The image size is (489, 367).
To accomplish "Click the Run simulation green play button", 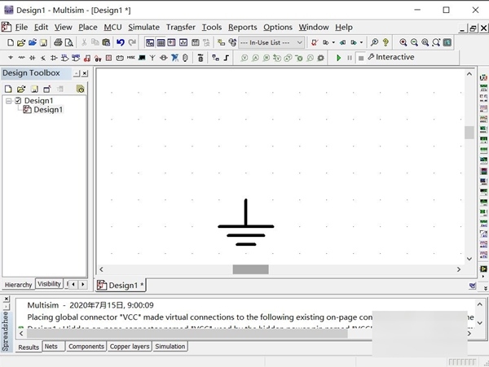I will point(339,58).
